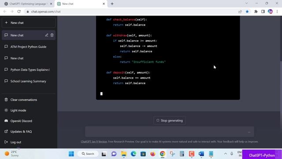
Task: Open the Notepad icon on the taskbar
Action: (211, 154)
